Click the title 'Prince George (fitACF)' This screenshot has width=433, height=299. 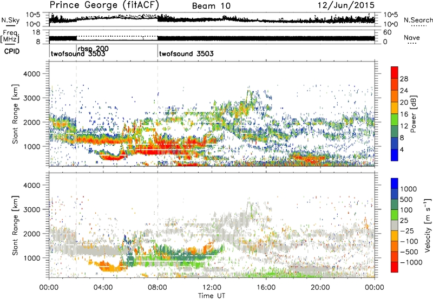pyautogui.click(x=104, y=5)
